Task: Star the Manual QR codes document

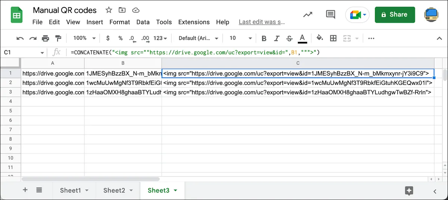Action: click(109, 10)
